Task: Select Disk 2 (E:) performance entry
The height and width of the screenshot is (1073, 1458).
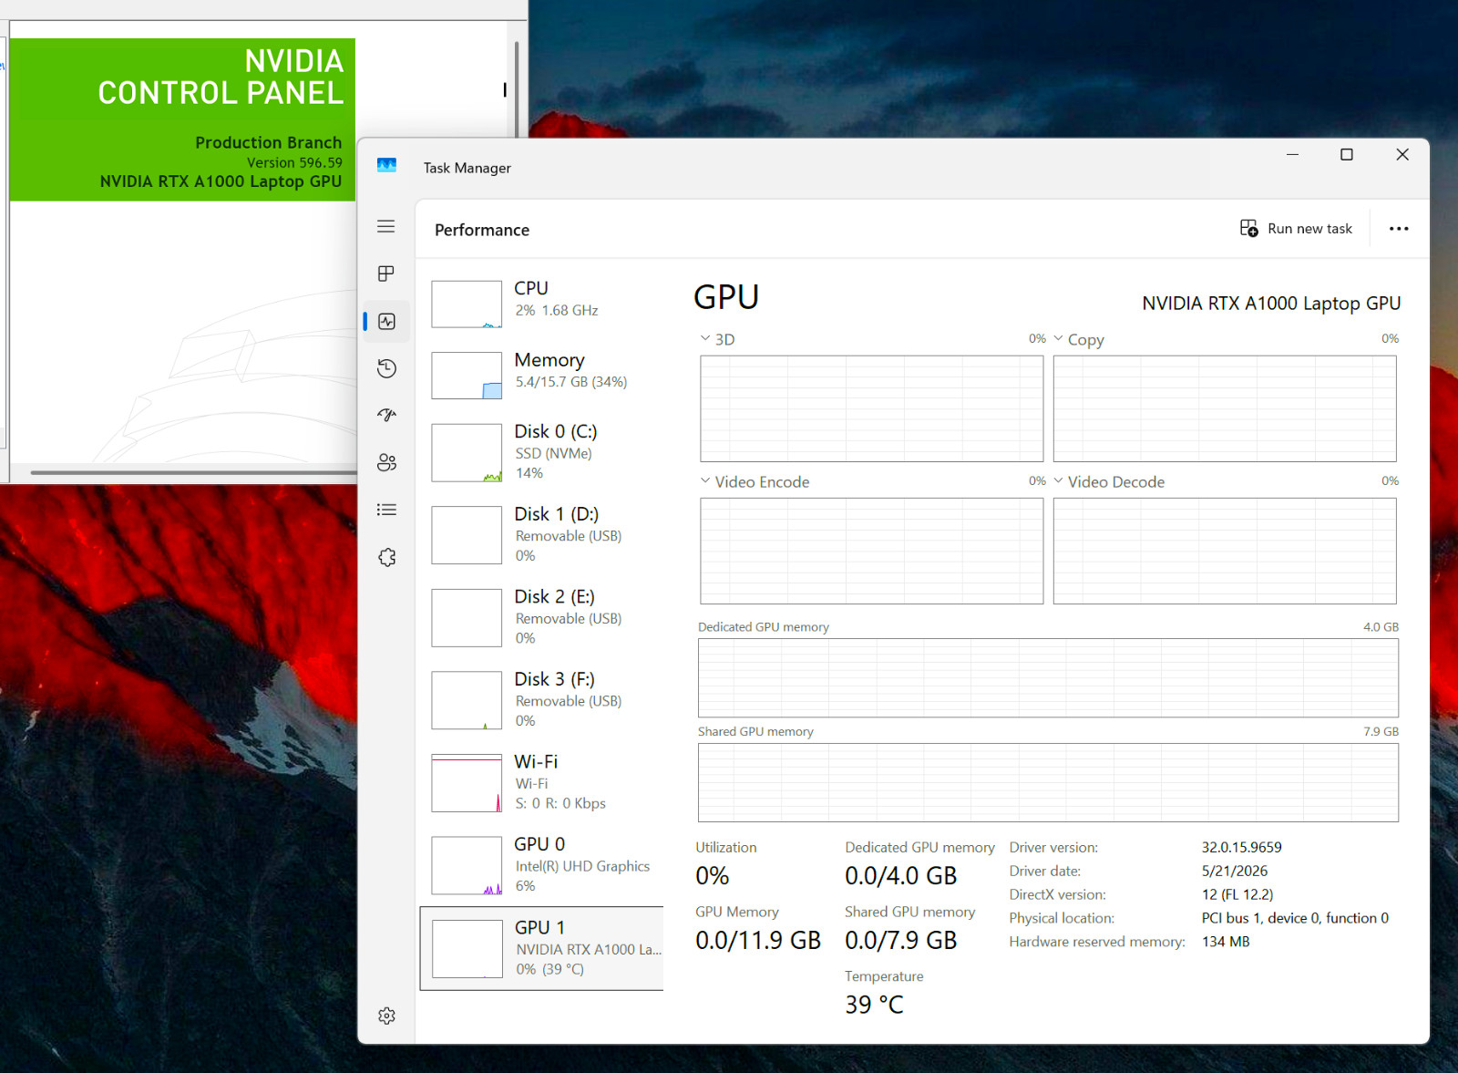Action: 542,617
